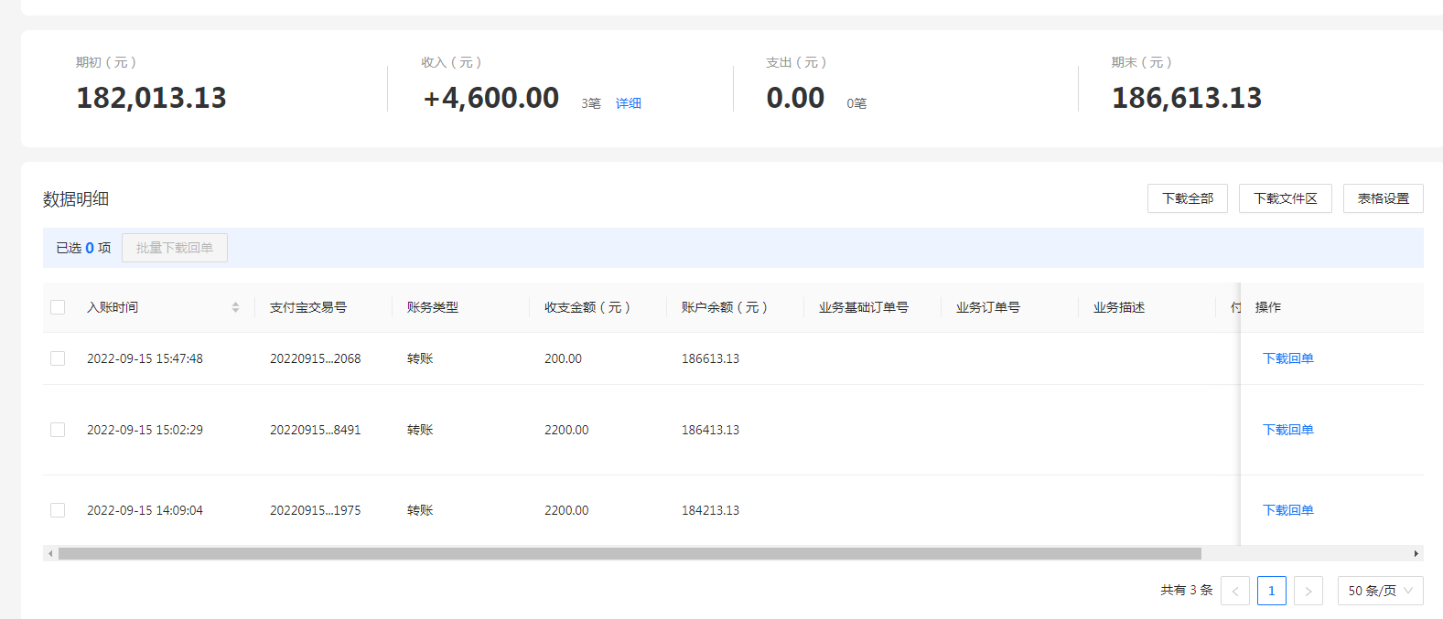Click the 入账时间 column header

tap(113, 307)
